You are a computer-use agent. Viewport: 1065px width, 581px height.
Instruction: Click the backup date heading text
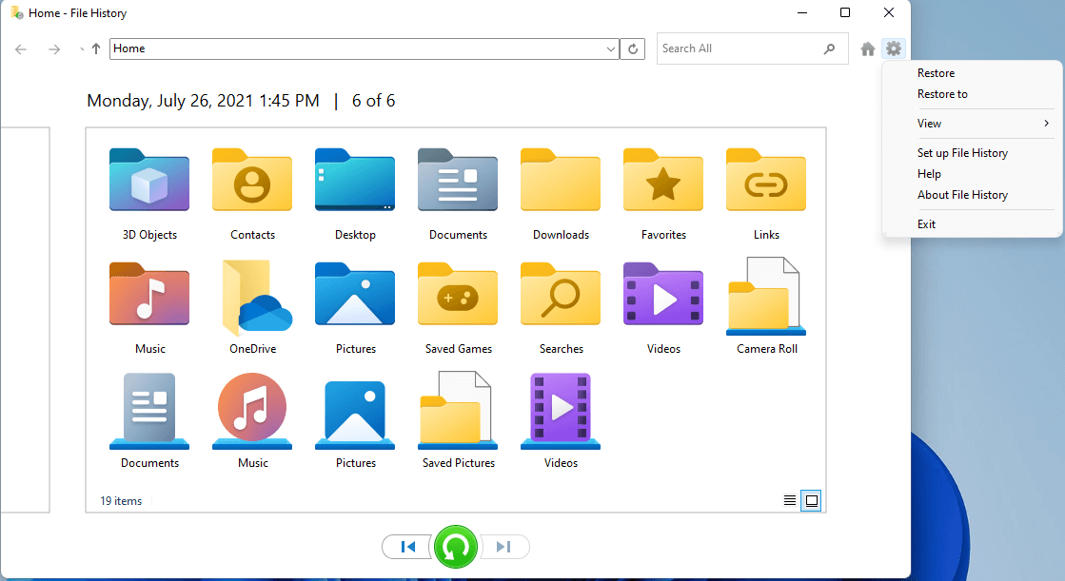click(203, 101)
